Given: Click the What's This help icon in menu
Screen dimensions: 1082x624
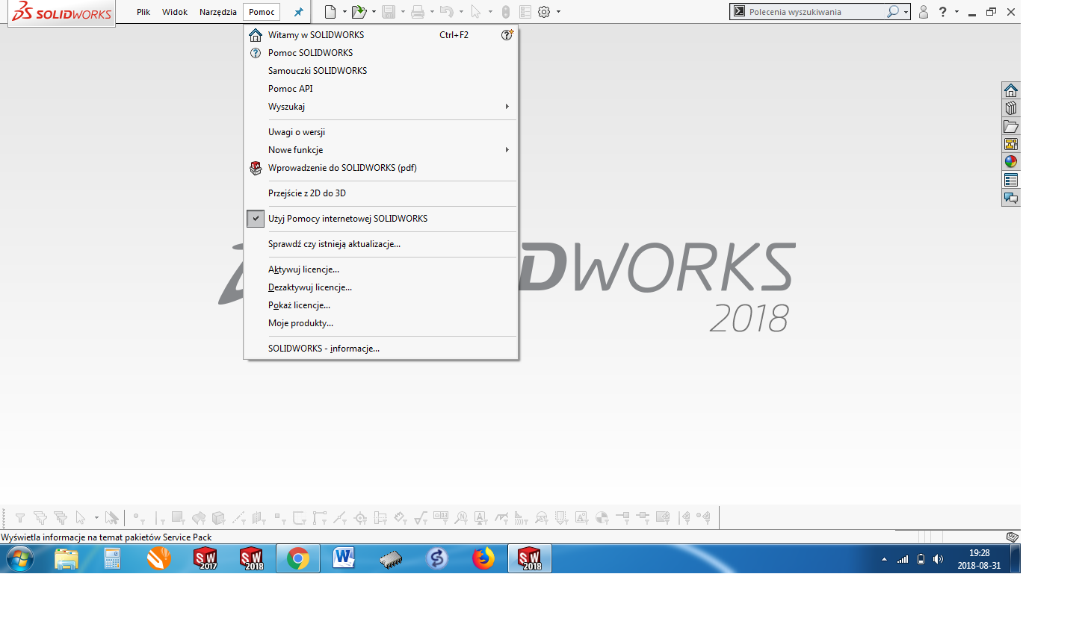Looking at the screenshot, I should click(507, 34).
